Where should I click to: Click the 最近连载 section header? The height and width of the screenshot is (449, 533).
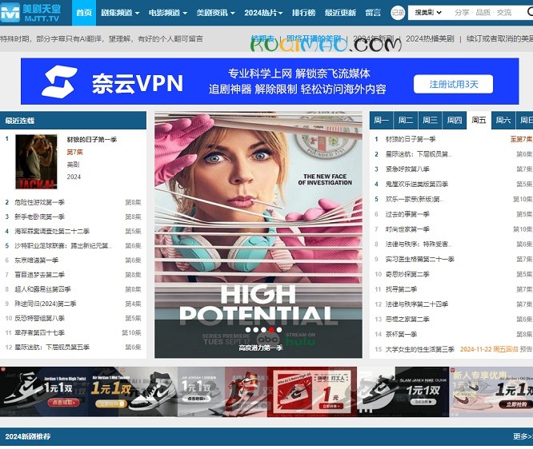point(73,120)
